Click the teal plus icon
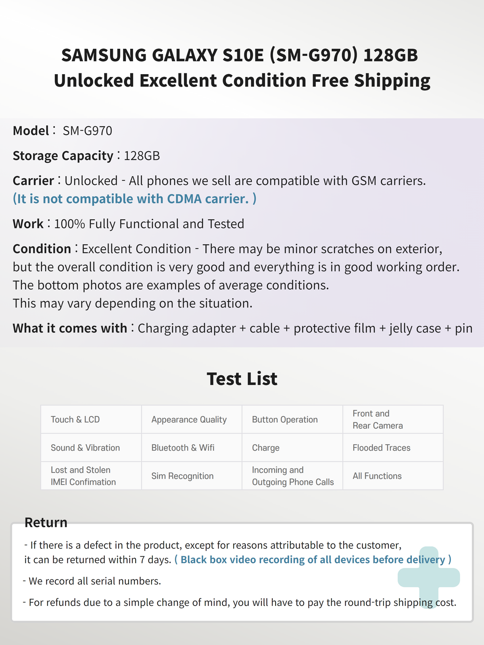Image resolution: width=484 pixels, height=645 pixels. [429, 577]
